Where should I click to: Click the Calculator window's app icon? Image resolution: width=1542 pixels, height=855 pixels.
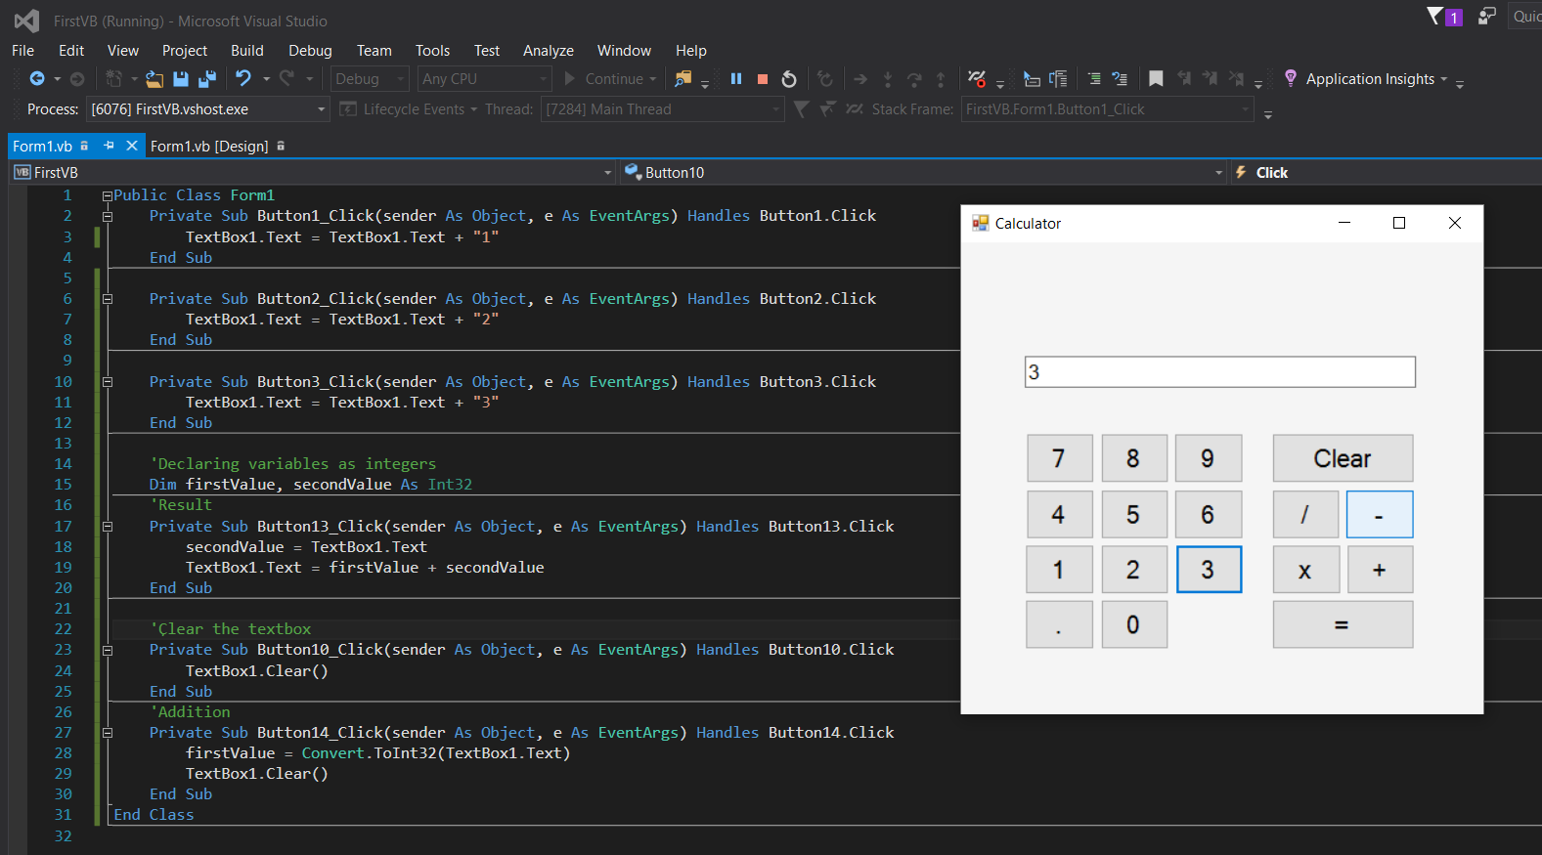click(x=980, y=223)
